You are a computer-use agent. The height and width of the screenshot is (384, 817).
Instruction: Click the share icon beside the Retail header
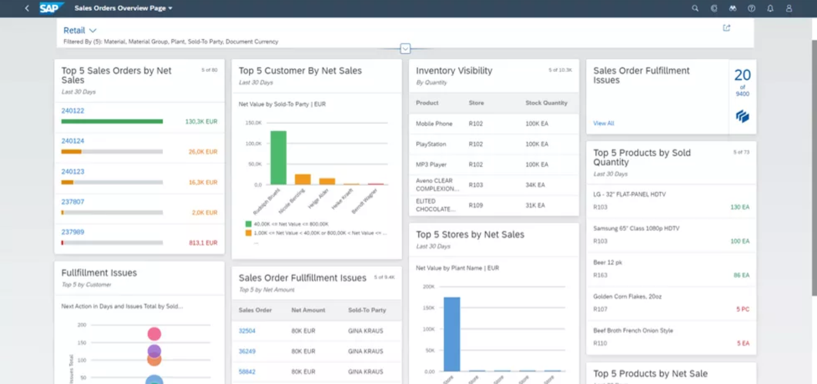[727, 28]
